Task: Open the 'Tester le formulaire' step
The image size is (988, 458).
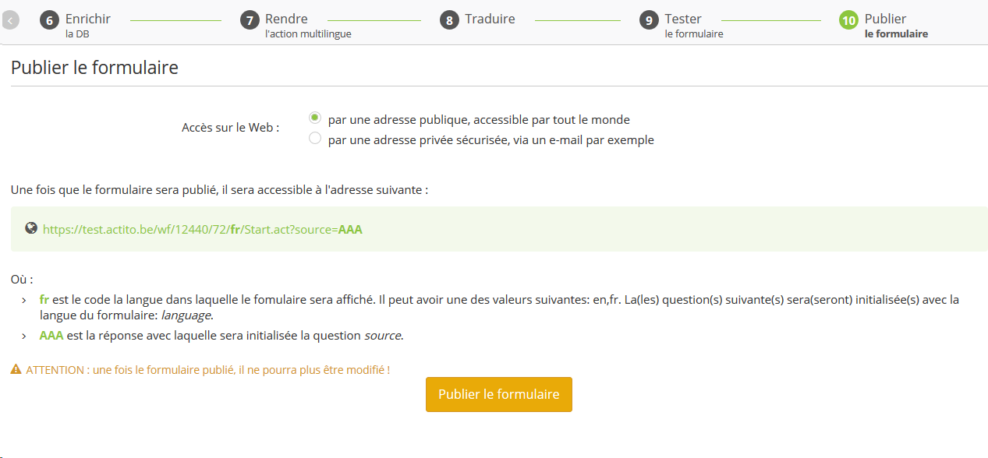Action: [x=693, y=25]
